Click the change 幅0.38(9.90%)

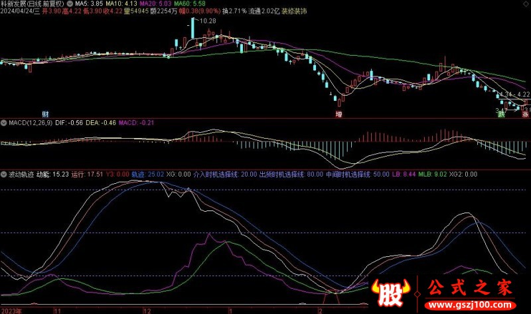[200, 11]
